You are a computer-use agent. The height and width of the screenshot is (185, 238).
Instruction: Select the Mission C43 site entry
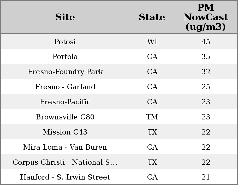coord(65,132)
